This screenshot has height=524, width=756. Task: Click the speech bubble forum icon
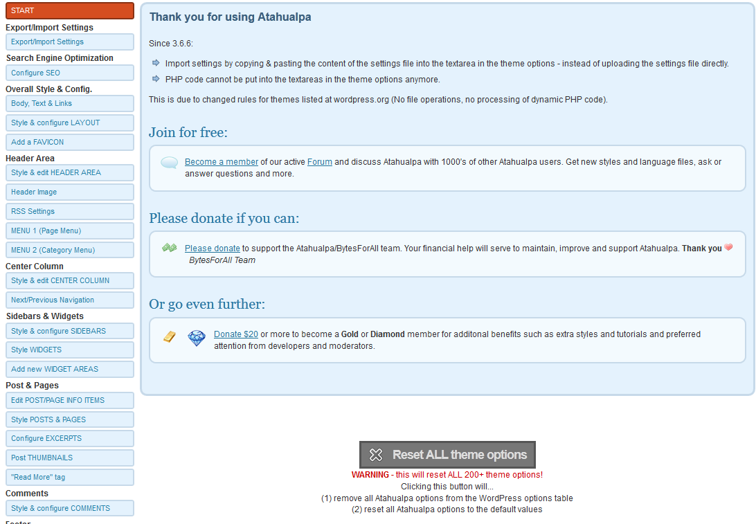click(169, 163)
